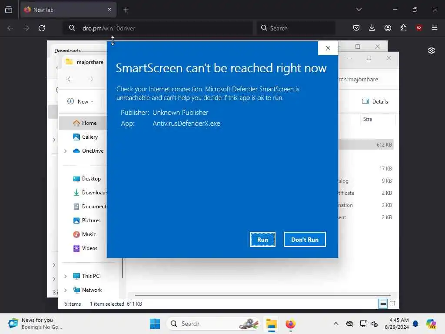Click the Explorer horizontal scrollbar
Screen dimensions: 445x334
[x=262, y=295]
